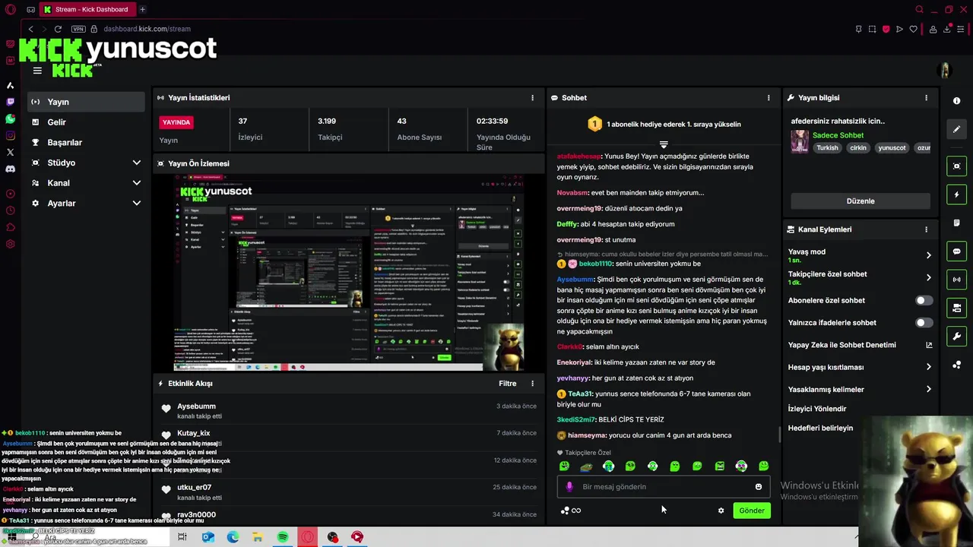Insert the Pepe frog emote
This screenshot has width=973, height=547.
(x=586, y=466)
